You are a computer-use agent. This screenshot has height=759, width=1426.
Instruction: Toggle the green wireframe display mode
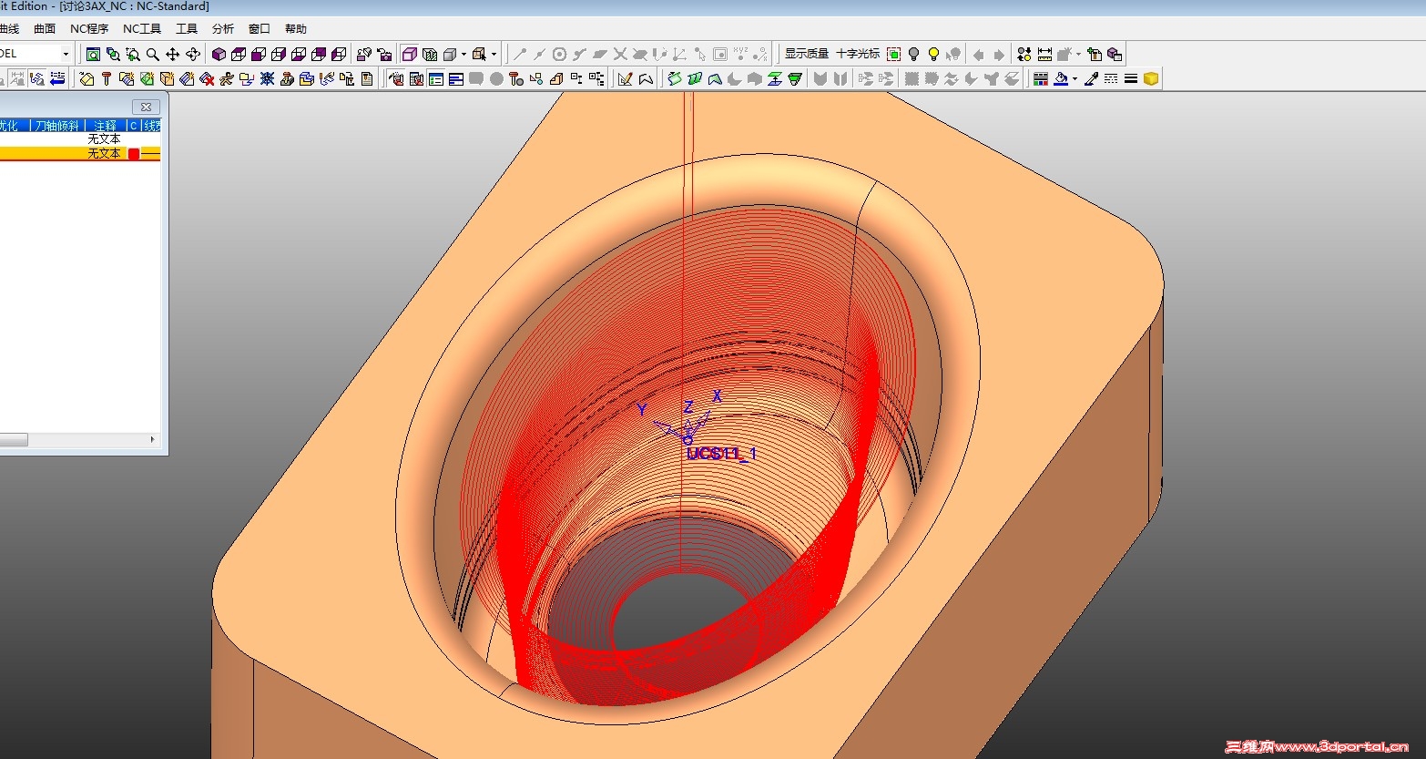point(429,55)
